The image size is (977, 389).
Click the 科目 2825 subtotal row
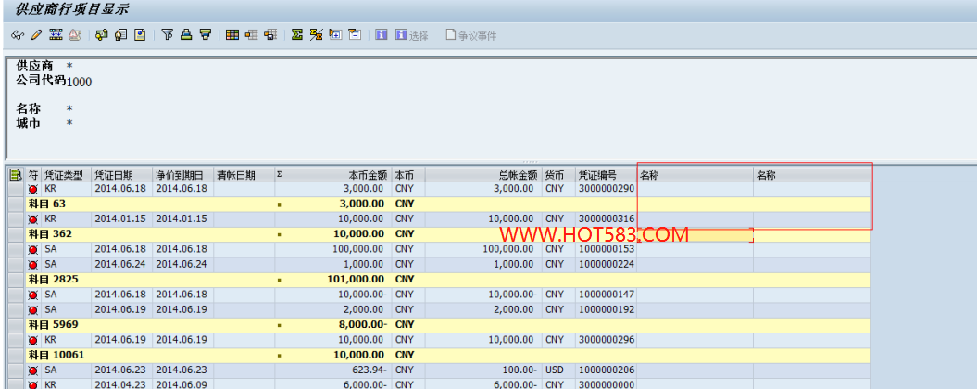(439, 280)
